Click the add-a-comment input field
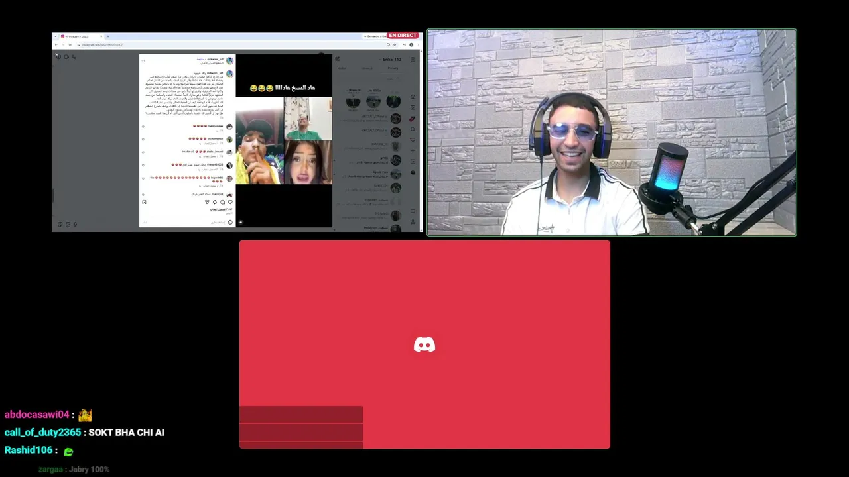 coord(186,222)
